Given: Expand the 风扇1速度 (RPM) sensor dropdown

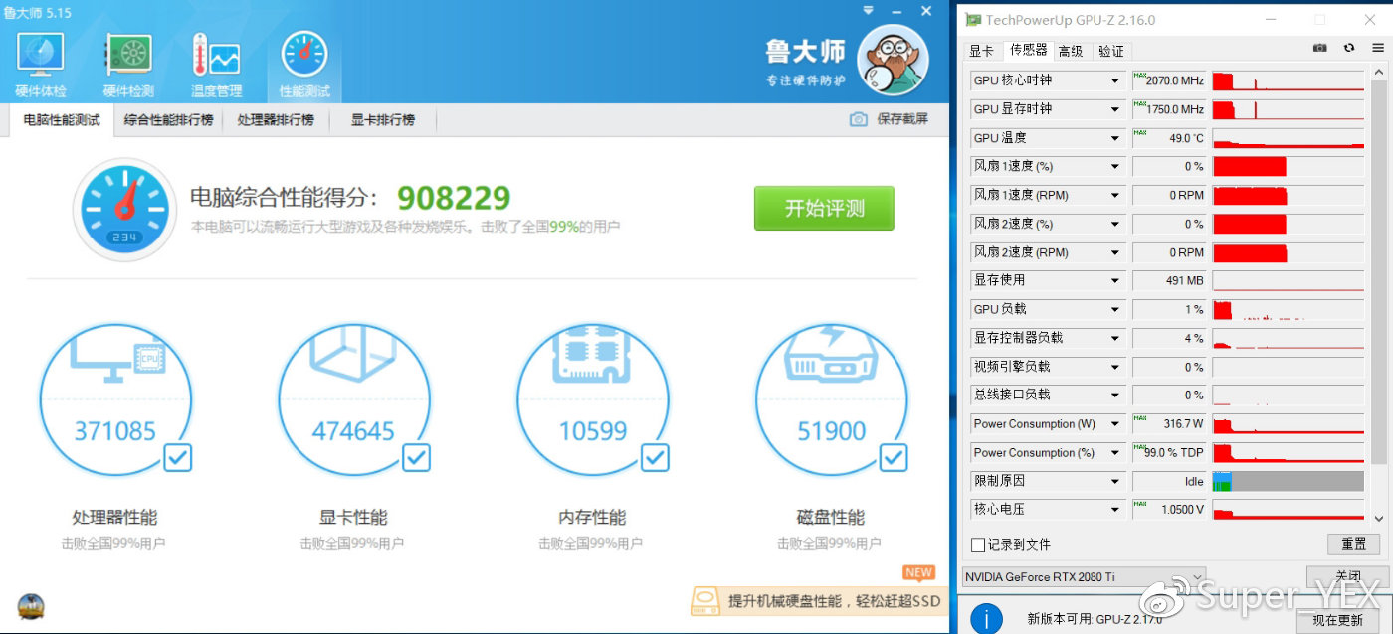Looking at the screenshot, I should (x=1115, y=195).
